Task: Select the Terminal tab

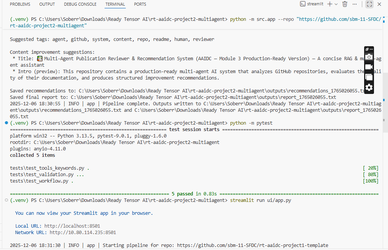Action: coord(115,4)
